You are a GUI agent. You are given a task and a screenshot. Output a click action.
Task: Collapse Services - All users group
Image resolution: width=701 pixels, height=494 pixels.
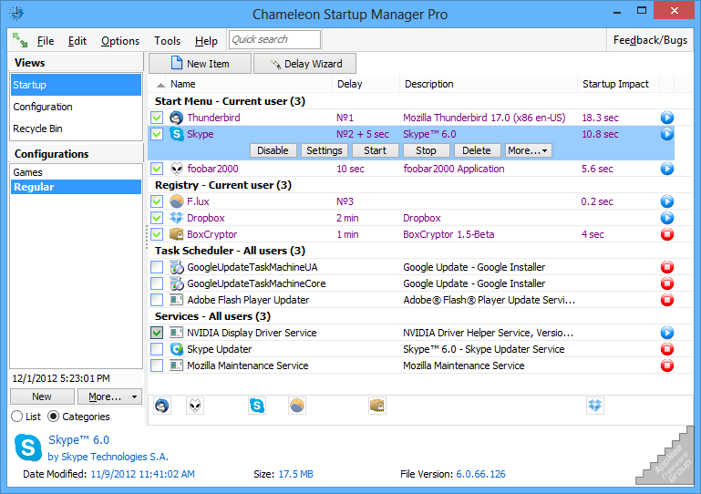tap(212, 316)
